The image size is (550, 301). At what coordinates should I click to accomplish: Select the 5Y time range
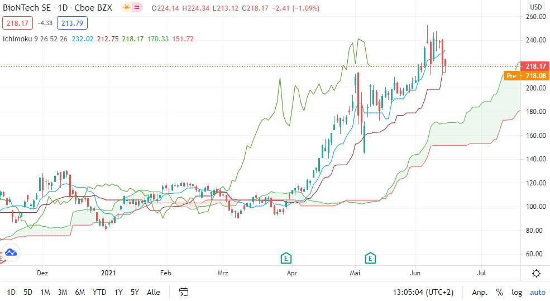coord(135,292)
